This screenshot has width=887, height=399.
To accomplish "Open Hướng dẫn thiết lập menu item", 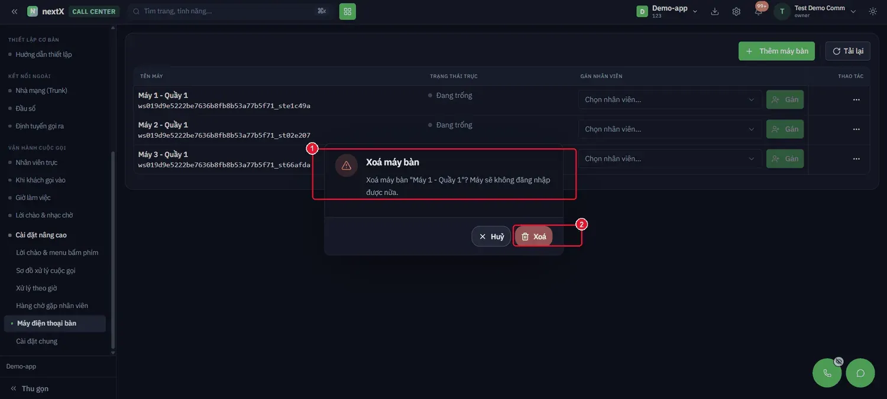I will (x=44, y=54).
